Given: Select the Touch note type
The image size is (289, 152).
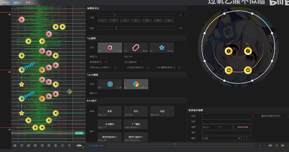Looking at the screenshot, I should pyautogui.click(x=110, y=84).
